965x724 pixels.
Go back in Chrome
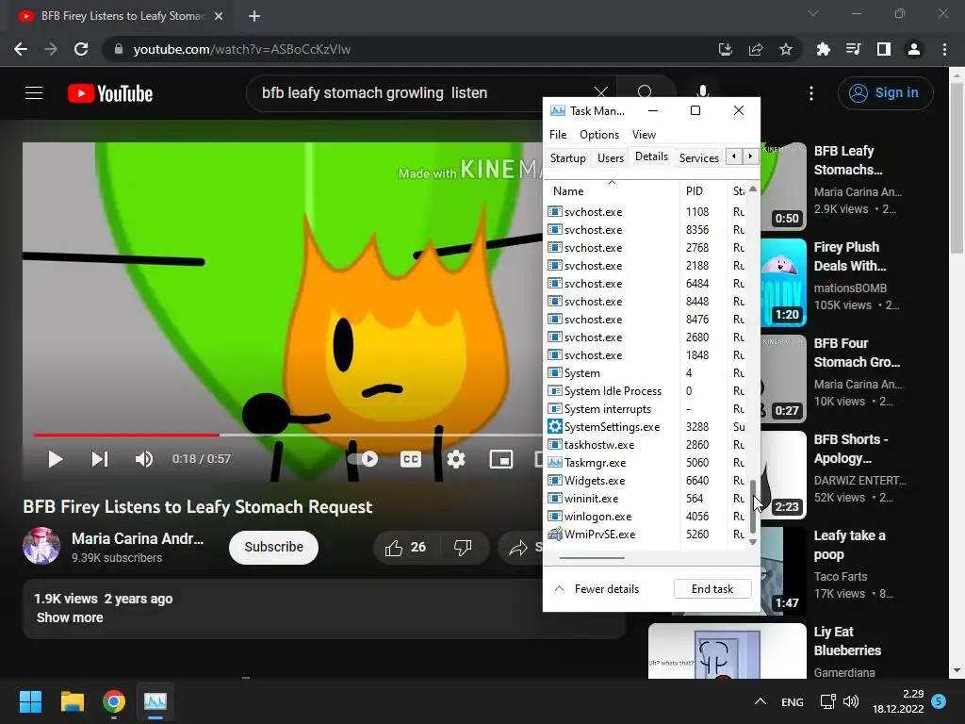point(21,49)
